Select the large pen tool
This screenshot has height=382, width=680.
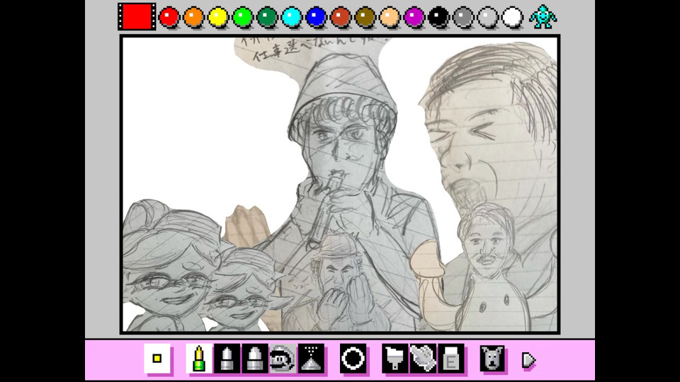[x=254, y=359]
